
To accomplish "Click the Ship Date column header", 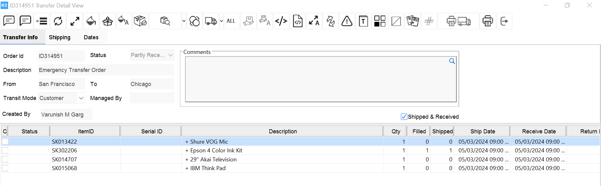I will point(482,131).
